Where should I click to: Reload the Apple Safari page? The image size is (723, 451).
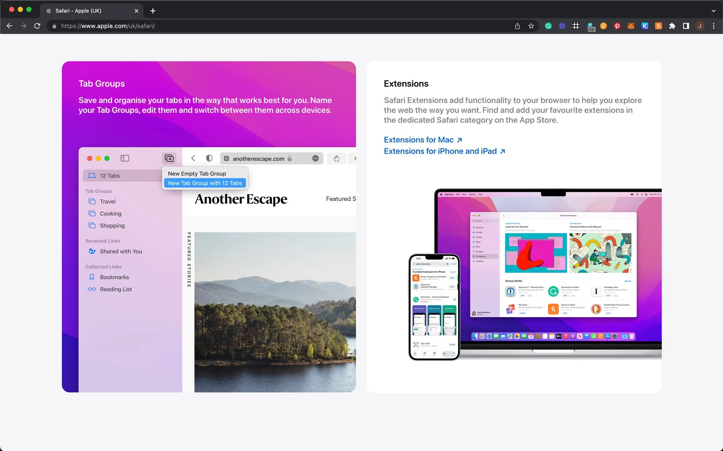coord(37,26)
